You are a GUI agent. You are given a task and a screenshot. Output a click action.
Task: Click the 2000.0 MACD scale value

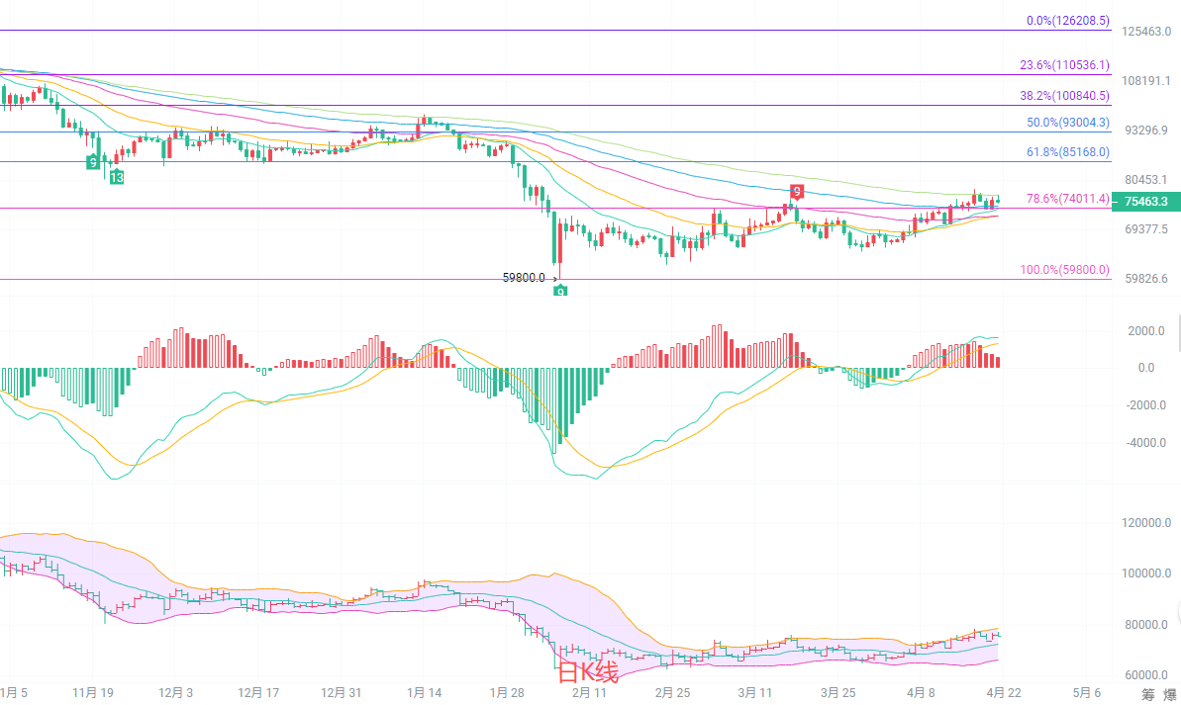click(1145, 331)
